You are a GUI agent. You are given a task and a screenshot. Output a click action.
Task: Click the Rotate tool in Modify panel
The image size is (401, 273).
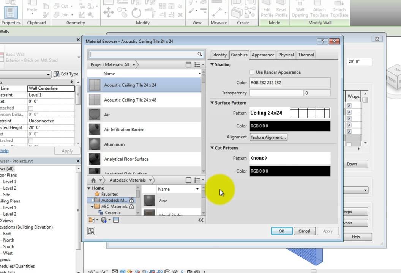[x=136, y=13]
